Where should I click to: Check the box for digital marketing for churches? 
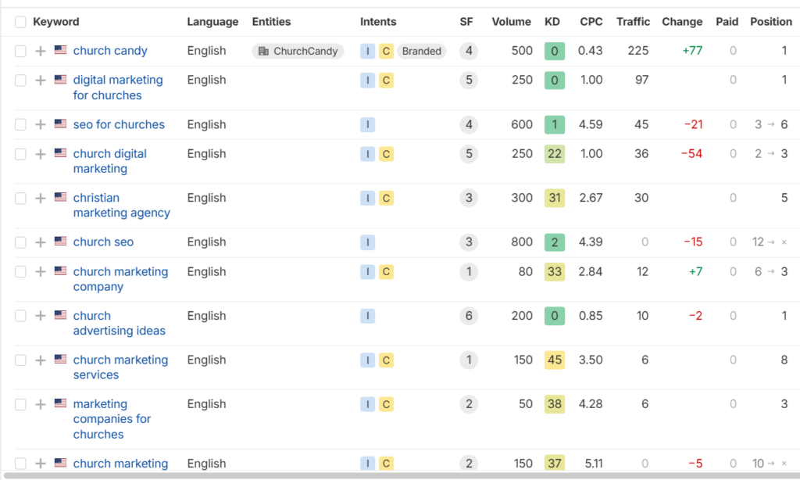[x=20, y=80]
